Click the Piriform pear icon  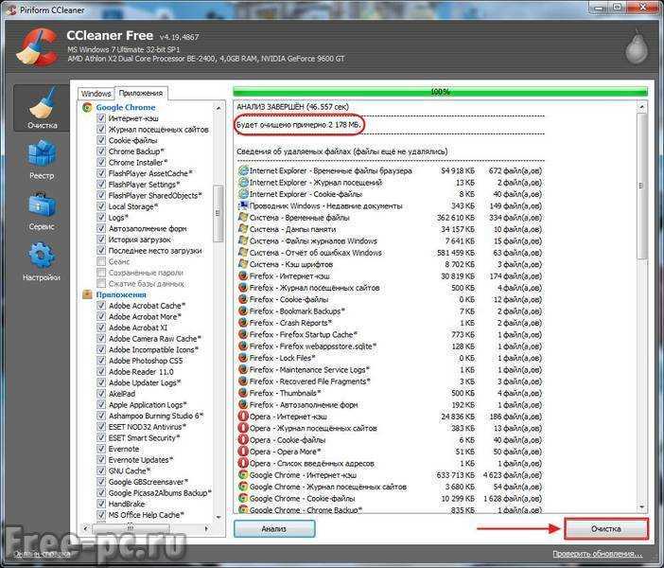point(637,47)
